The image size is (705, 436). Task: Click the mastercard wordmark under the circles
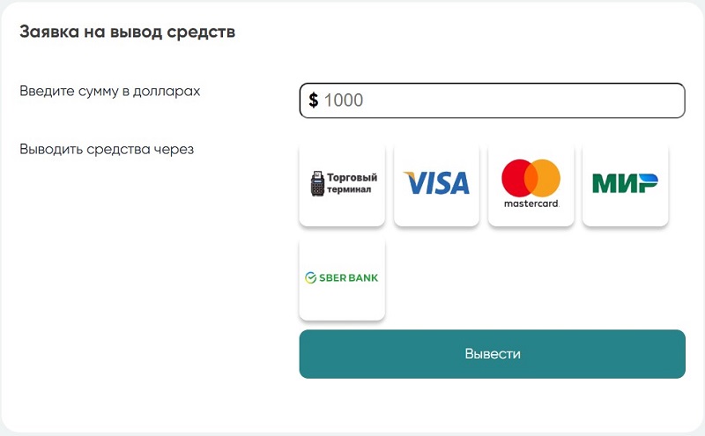531,203
